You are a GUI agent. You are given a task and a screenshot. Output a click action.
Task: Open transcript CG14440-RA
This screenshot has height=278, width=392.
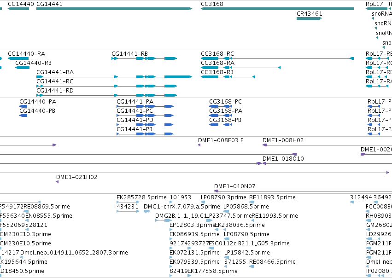(27, 54)
